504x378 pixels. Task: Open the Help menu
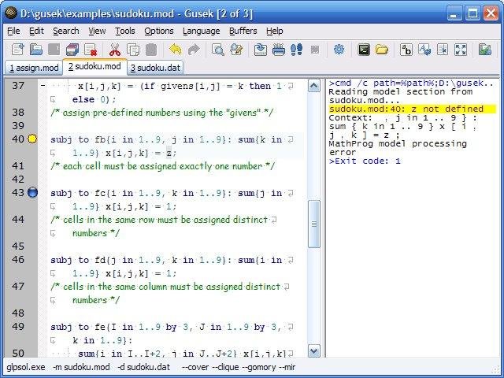click(x=275, y=31)
